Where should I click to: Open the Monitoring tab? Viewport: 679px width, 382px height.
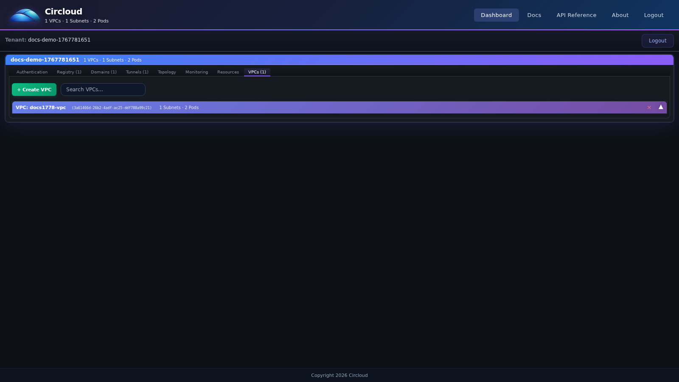pos(196,72)
